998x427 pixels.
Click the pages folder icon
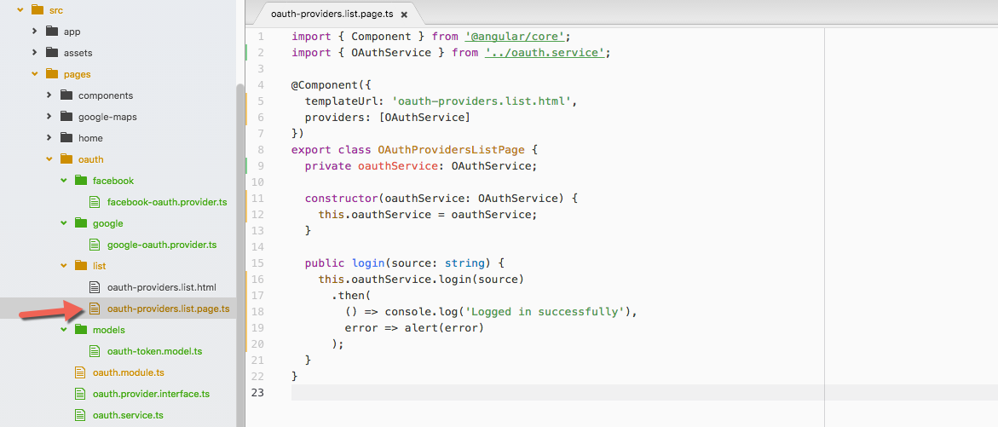click(52, 74)
